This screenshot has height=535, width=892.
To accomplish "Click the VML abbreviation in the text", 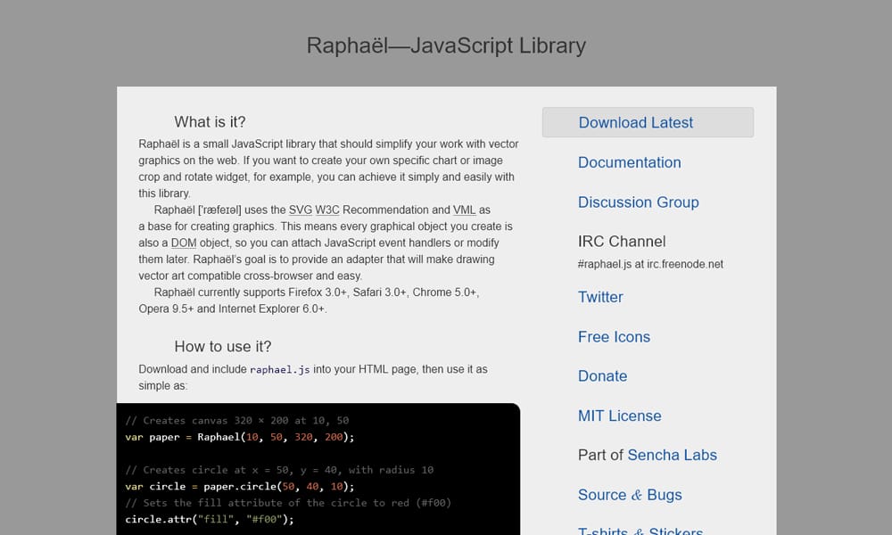I will click(x=464, y=210).
